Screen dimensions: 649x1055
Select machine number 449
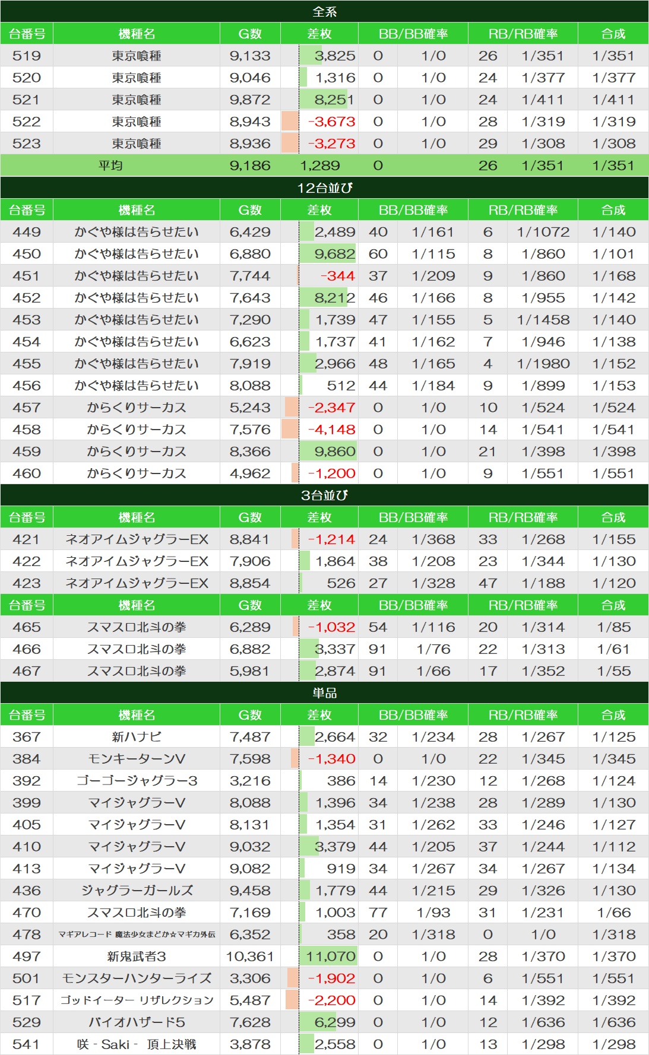(27, 232)
